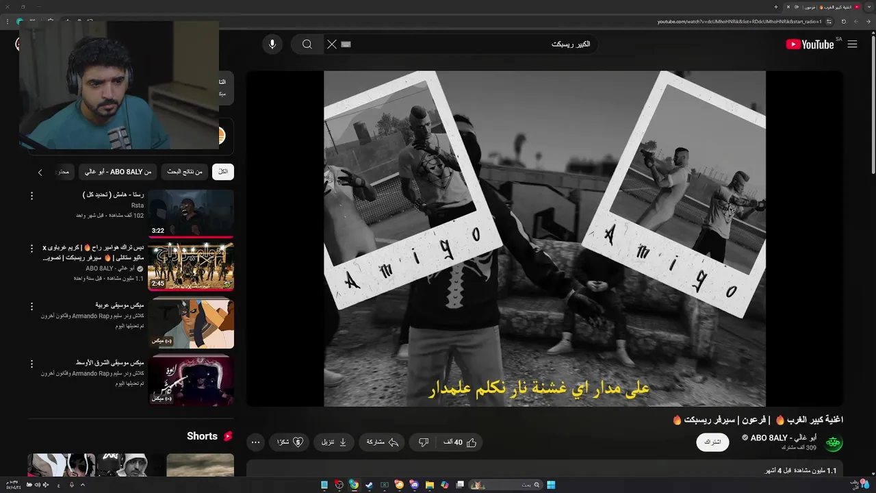Select the من نتائج البحث filter chip
876x493 pixels.
tap(185, 172)
